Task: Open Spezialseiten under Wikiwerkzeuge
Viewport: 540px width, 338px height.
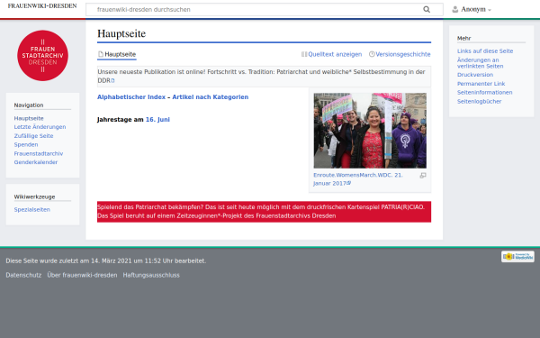Action: (32, 209)
